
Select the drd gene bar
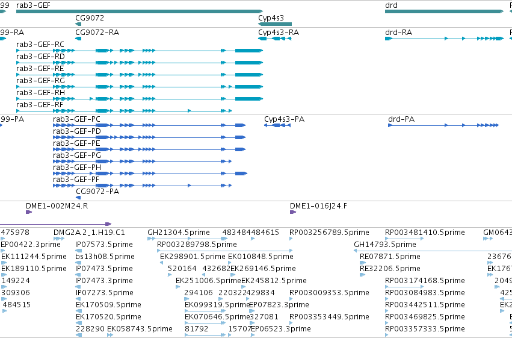(445, 11)
